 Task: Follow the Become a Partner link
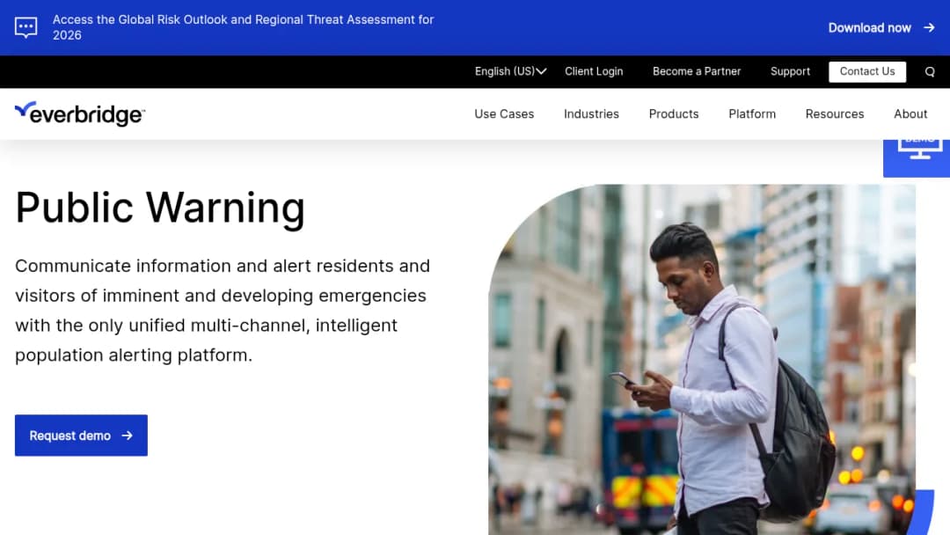click(x=697, y=71)
